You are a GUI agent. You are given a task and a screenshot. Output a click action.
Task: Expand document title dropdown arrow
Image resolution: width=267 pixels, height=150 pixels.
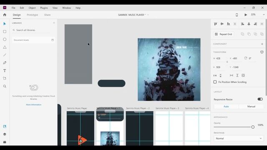148,15
